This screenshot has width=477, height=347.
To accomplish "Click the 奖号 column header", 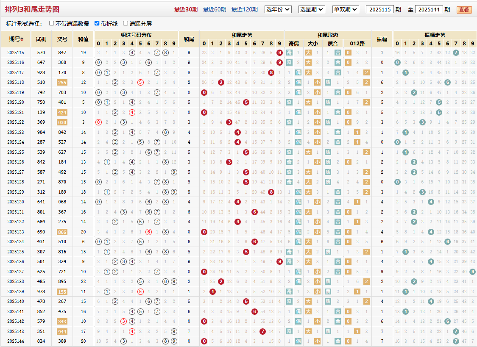I will 62,39.
